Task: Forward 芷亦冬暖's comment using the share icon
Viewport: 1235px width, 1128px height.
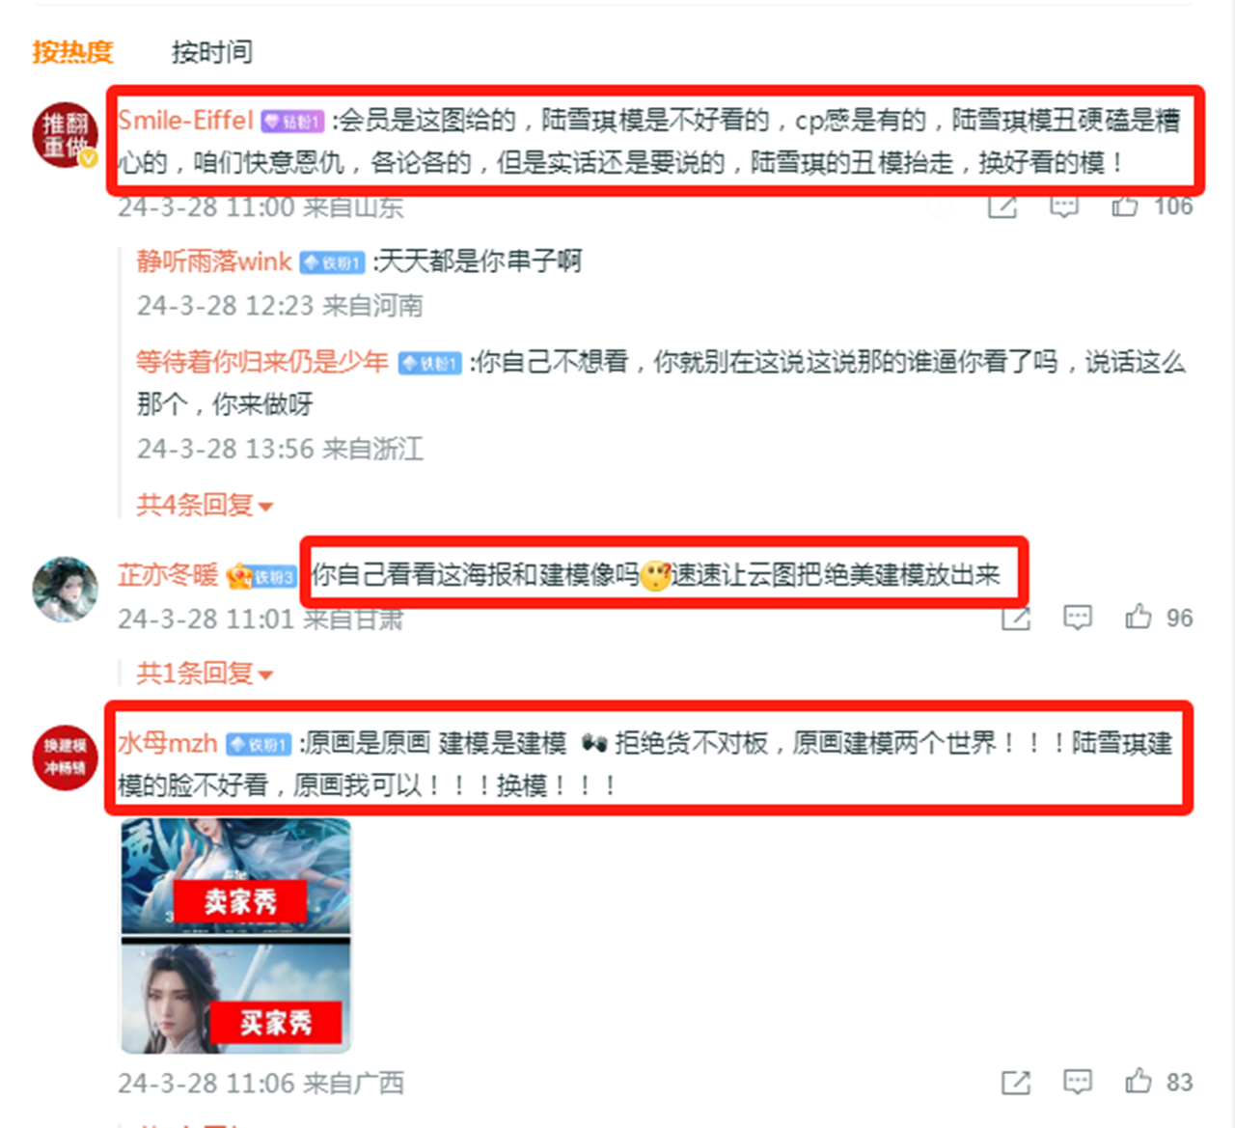Action: coord(1016,618)
